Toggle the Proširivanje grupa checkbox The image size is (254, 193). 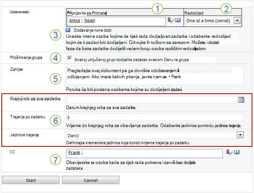tap(70, 58)
